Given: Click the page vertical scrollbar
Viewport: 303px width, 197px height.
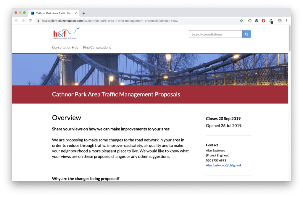Looking at the screenshot, I should (x=289, y=38).
